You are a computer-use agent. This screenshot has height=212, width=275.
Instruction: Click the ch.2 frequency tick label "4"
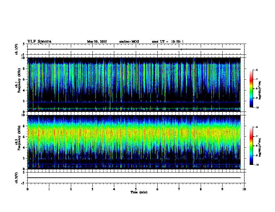pyautogui.click(x=24, y=148)
